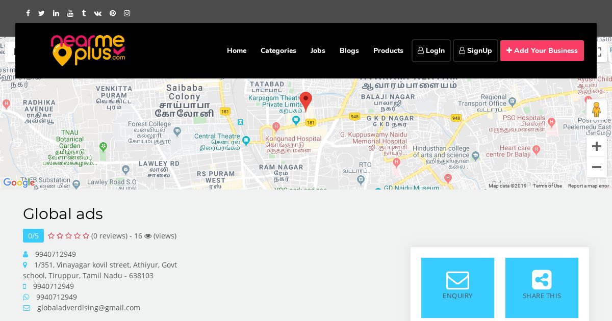
Task: Select the first rating star
Action: click(51, 236)
